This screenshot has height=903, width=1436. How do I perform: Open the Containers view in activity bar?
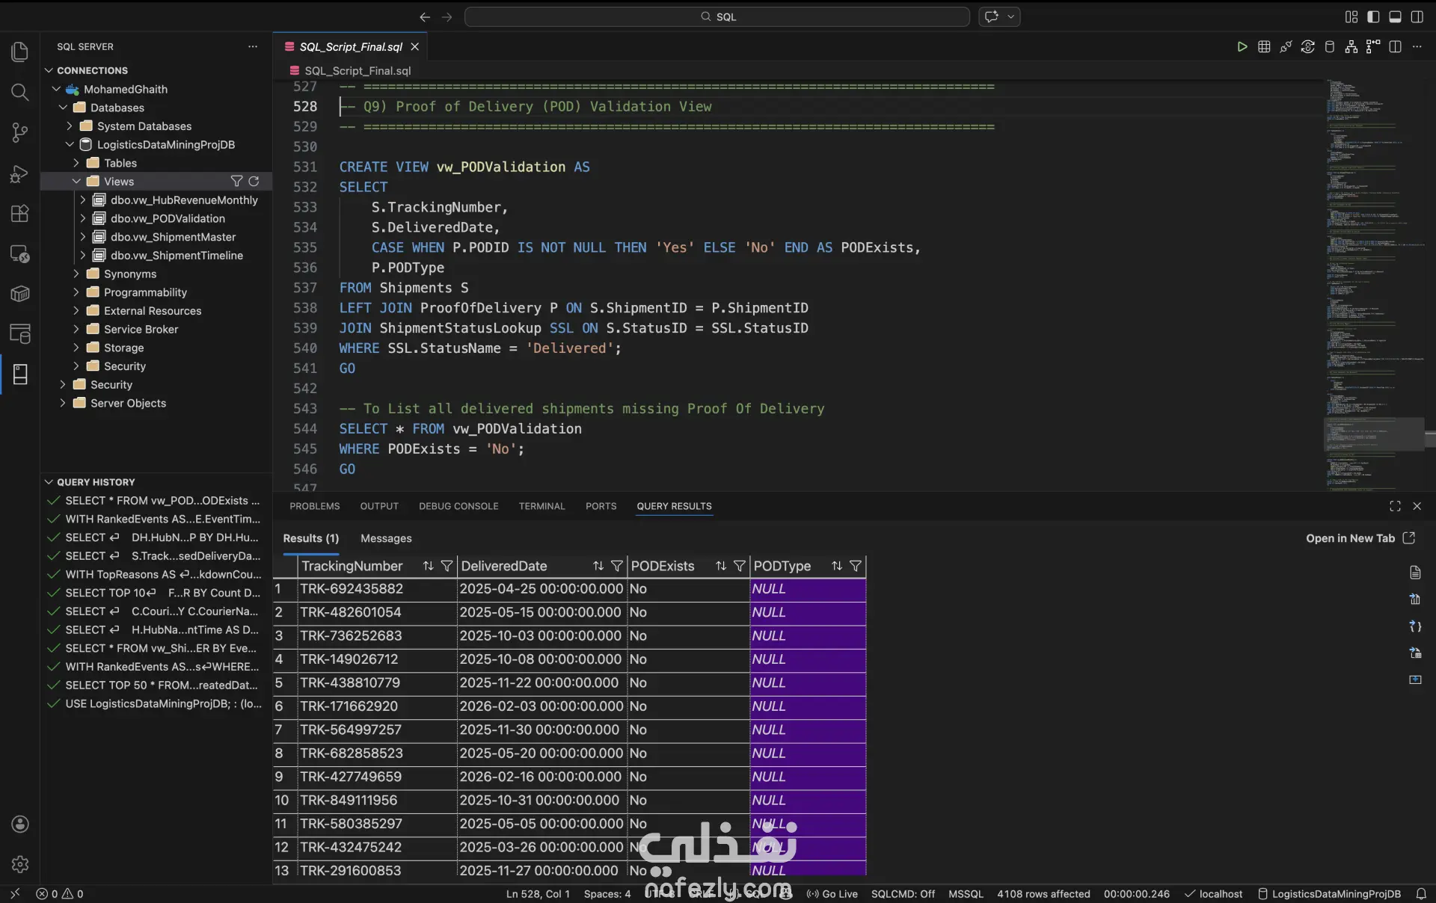click(x=20, y=294)
